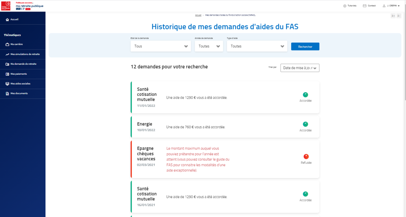Expand the Année de demande dropdown
406x217 pixels.
coord(209,46)
